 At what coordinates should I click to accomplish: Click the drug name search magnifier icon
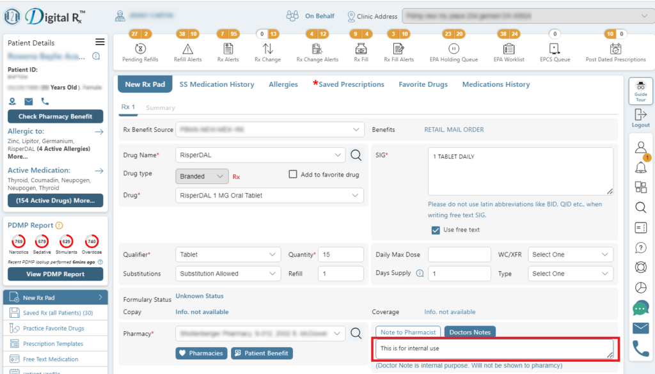[356, 155]
